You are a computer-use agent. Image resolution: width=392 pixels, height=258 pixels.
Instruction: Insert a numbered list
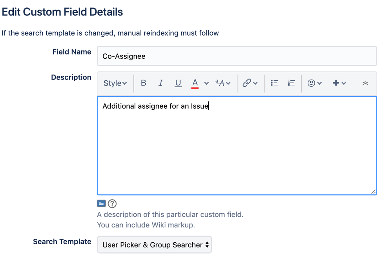(292, 83)
